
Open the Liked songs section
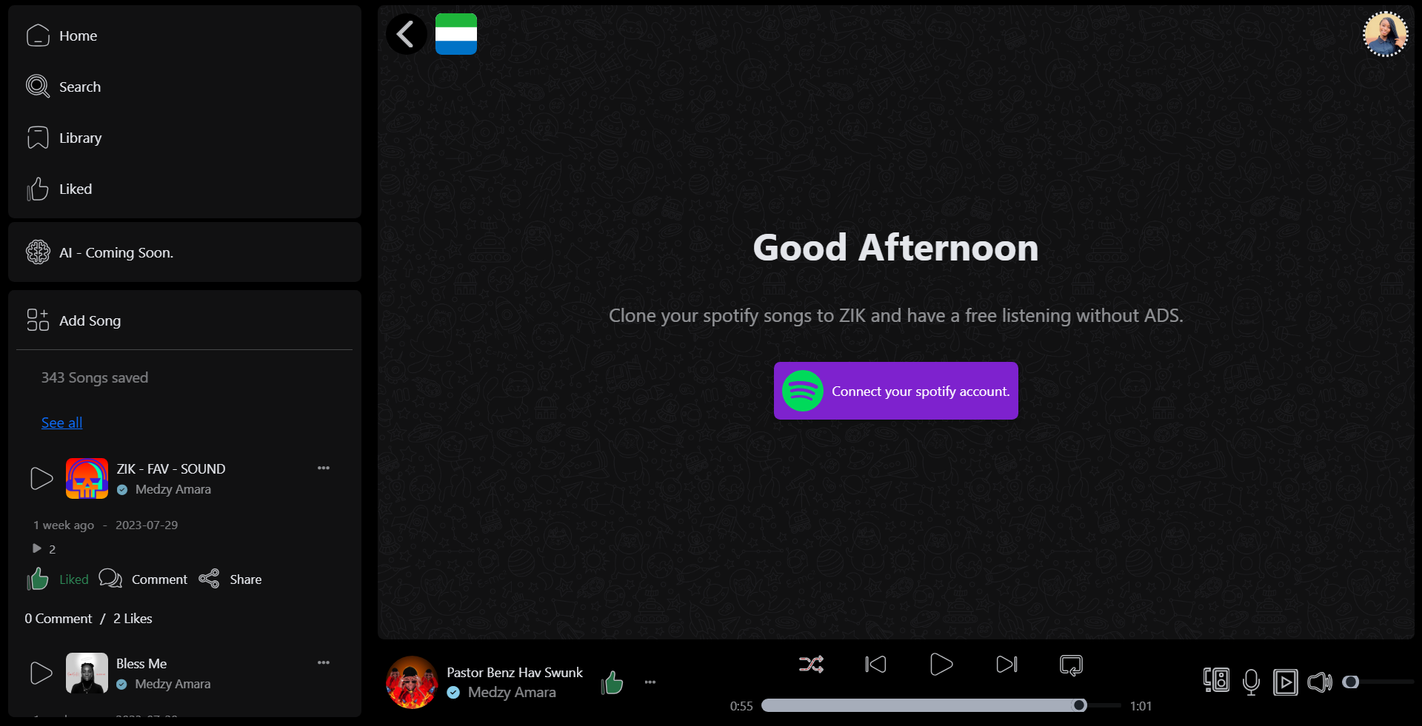click(x=75, y=188)
